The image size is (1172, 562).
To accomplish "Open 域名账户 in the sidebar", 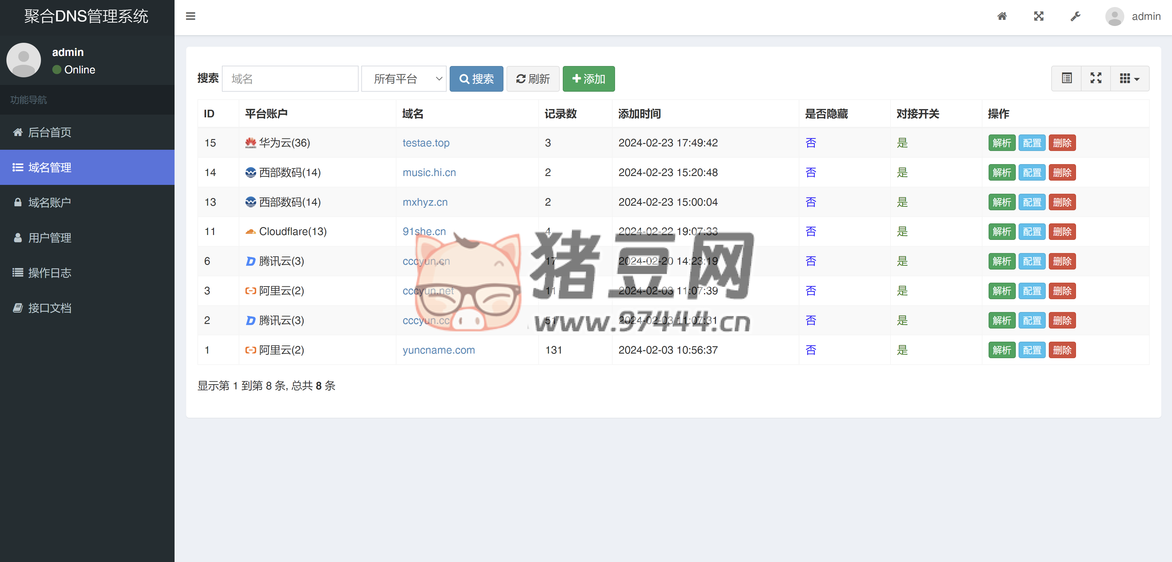I will tap(49, 202).
